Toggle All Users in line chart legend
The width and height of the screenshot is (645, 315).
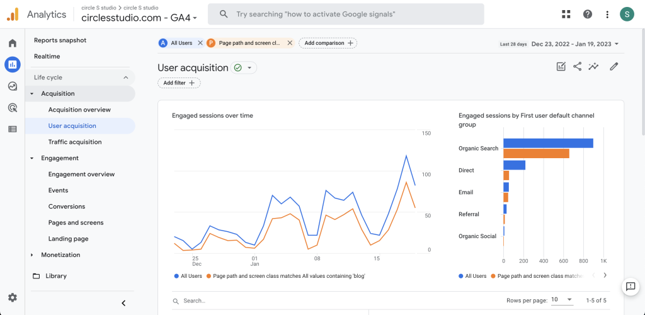(188, 276)
